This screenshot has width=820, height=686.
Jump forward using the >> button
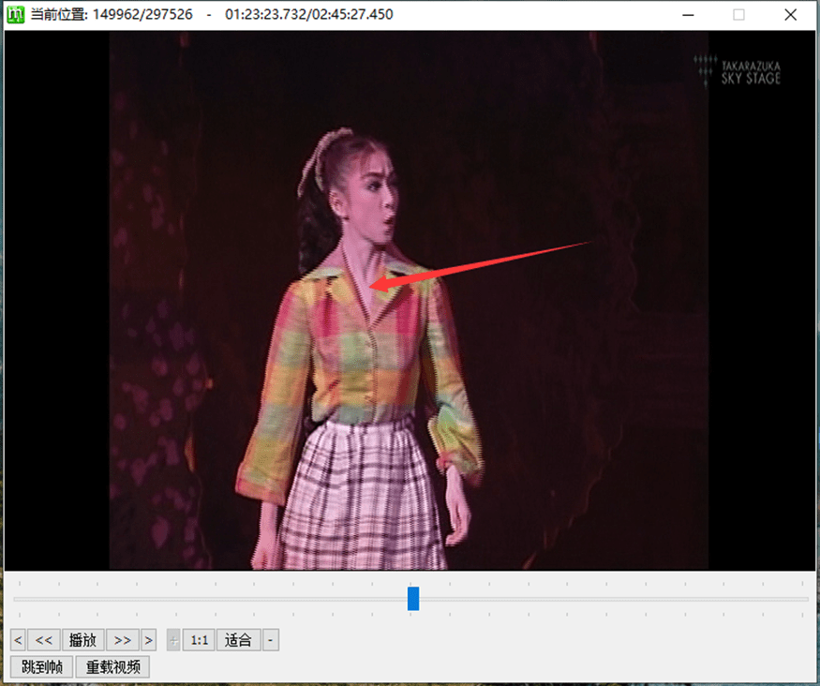tap(122, 640)
